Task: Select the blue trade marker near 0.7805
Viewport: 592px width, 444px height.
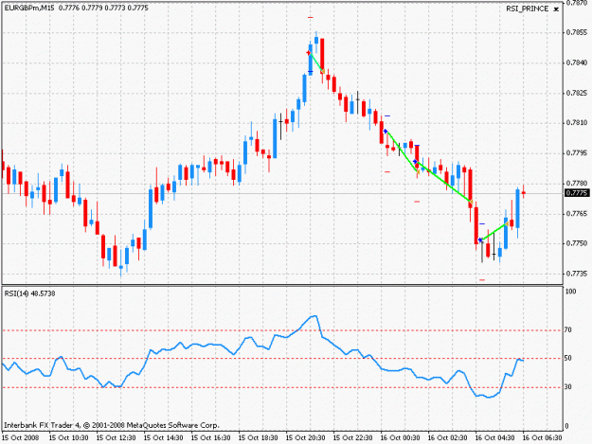Action: point(386,132)
